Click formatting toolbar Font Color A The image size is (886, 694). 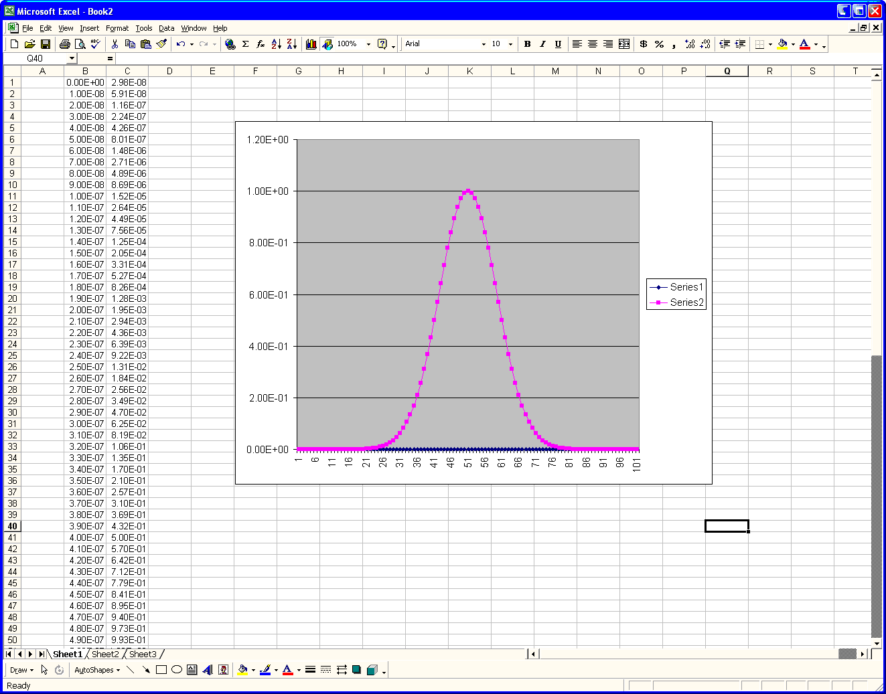(805, 44)
